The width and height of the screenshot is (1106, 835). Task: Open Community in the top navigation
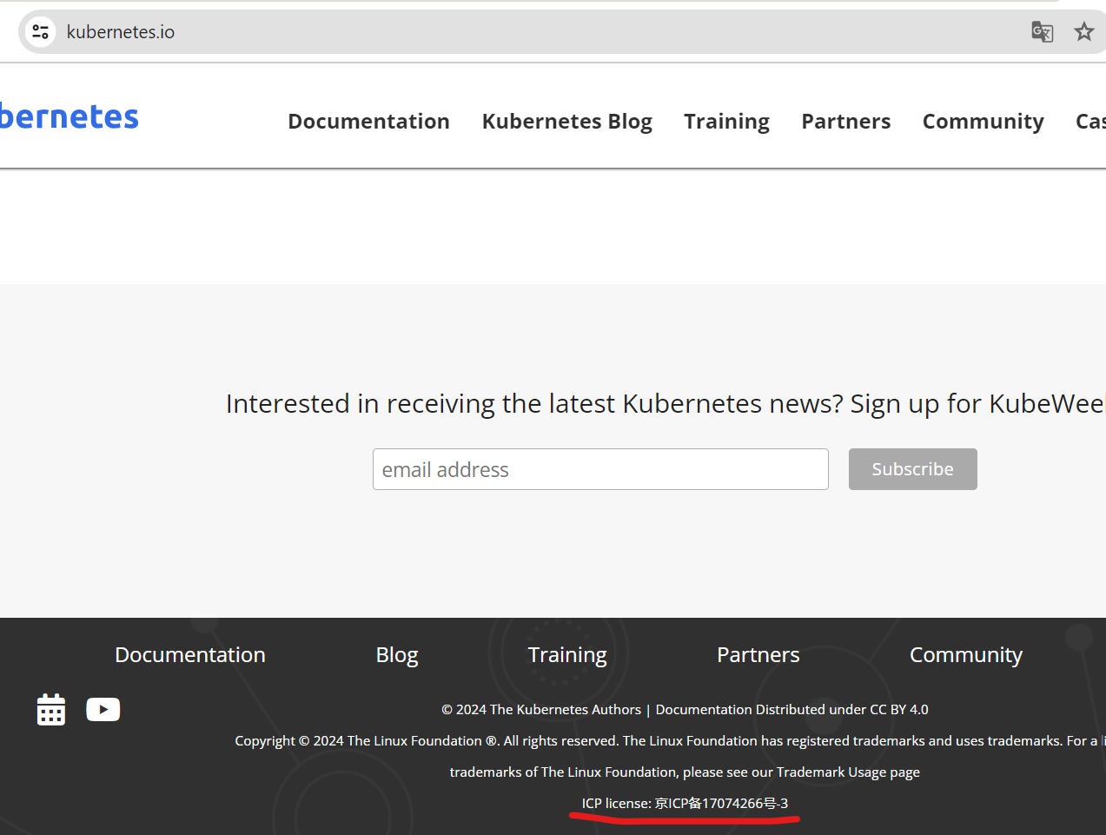click(983, 122)
